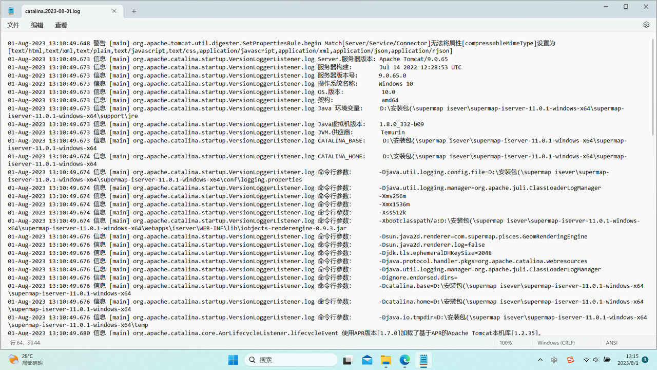Click the AprLifecycleListener.lifecycleEvent log line
The width and height of the screenshot is (657, 370).
pos(275,333)
